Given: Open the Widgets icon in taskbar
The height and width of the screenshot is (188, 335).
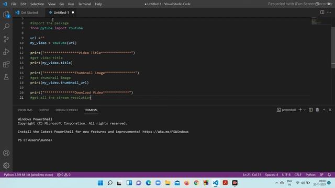Looking at the screenshot, I should pyautogui.click(x=129, y=183).
